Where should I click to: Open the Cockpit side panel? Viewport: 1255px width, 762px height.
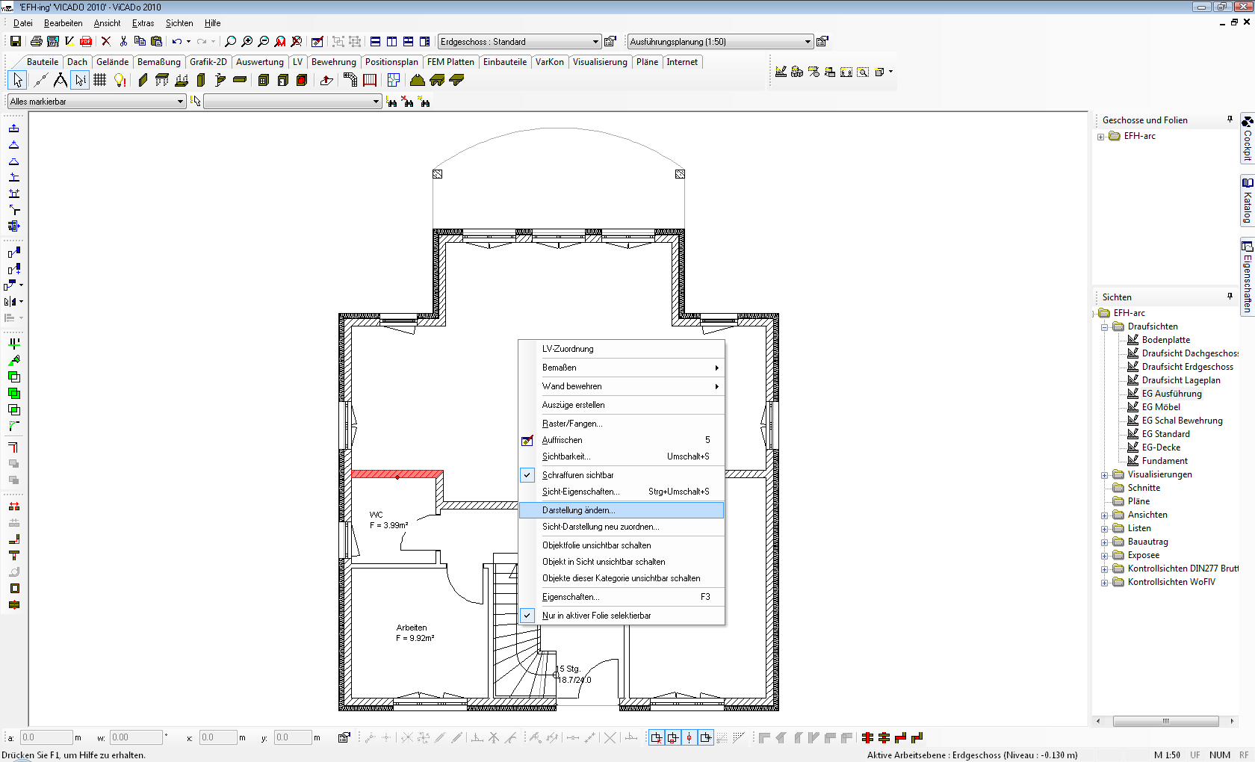tap(1248, 137)
